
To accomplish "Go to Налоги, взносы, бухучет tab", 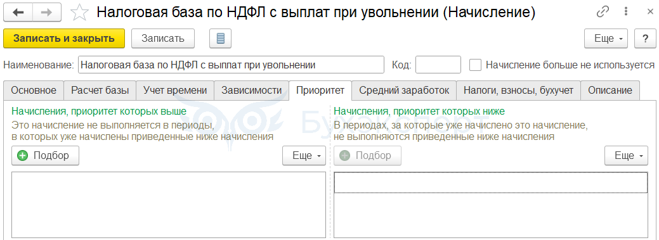I will tap(518, 90).
